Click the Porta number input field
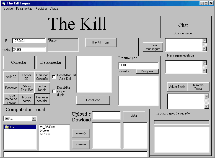Screen dimensions: 215x158 click(x=29, y=50)
